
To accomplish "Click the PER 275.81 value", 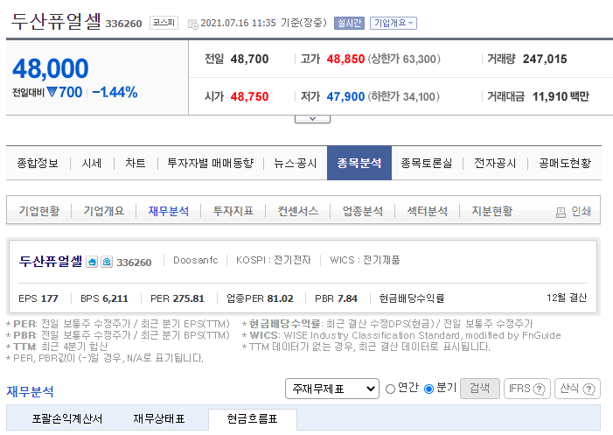I will click(188, 298).
